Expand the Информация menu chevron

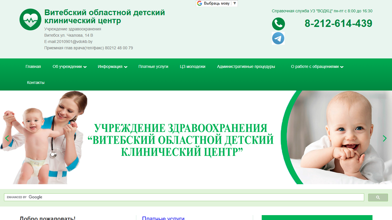(126, 67)
